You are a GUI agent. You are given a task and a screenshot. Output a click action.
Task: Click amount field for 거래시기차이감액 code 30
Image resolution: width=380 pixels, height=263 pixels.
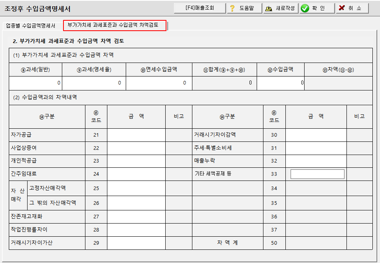click(x=316, y=135)
